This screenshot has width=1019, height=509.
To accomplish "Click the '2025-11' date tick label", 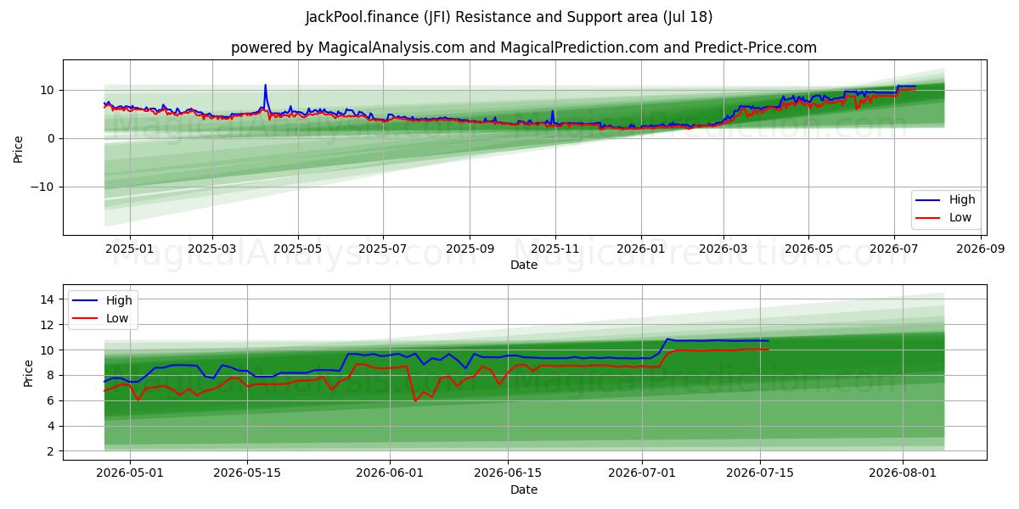I will click(x=555, y=249).
